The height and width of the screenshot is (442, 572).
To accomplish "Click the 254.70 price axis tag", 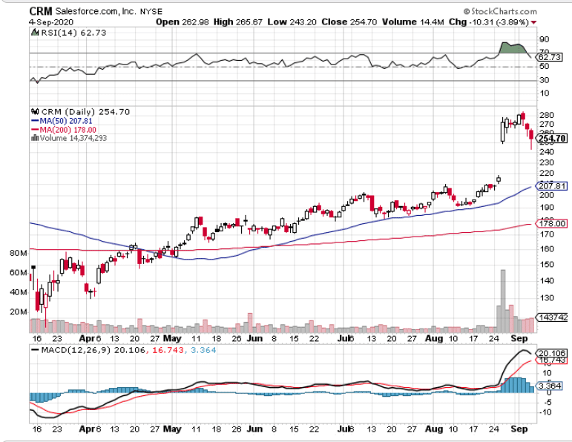I will pyautogui.click(x=551, y=139).
